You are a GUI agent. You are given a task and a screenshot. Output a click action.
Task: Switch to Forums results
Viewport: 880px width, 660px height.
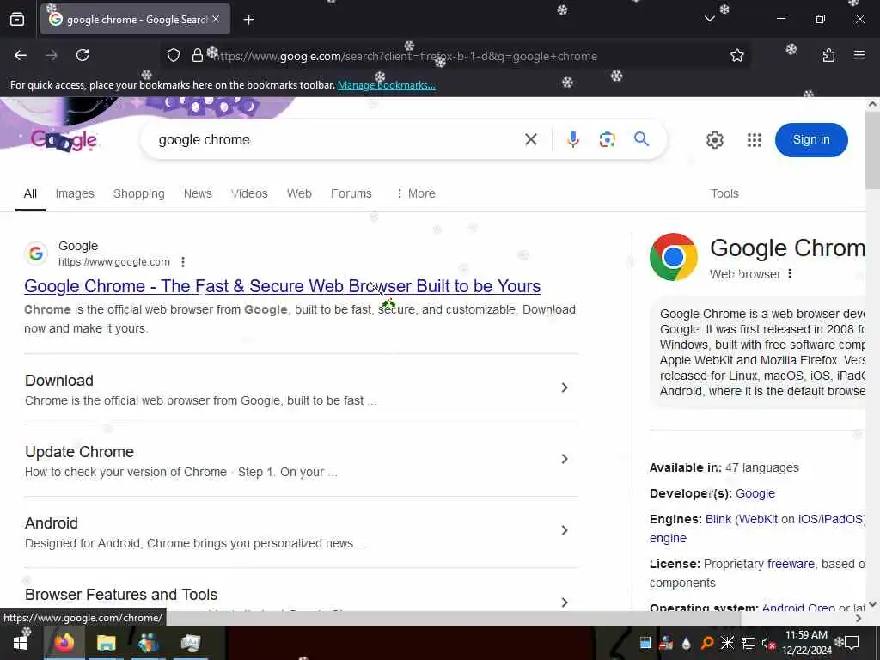point(351,193)
